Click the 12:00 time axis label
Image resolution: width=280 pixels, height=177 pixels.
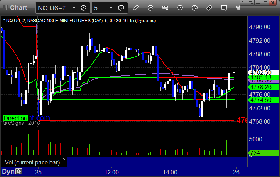pos(111,172)
